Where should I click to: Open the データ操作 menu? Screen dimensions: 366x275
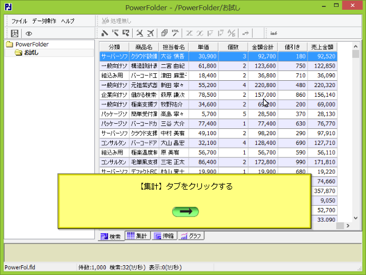[44, 21]
